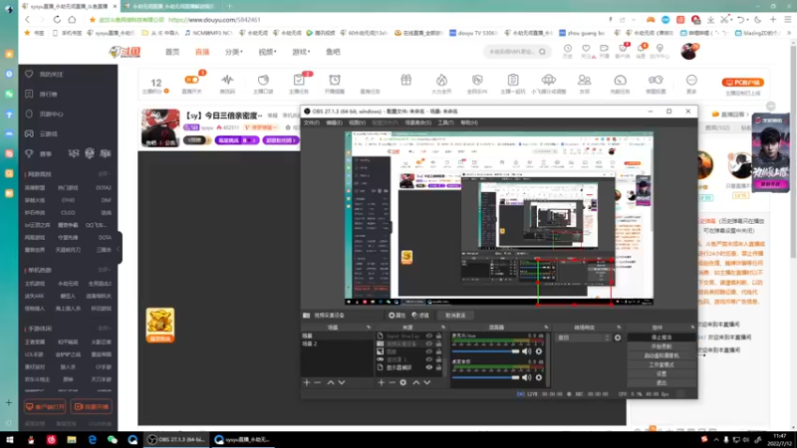Open the 消息 notification bell icon
Screen dimensions: 797x448
(641, 48)
